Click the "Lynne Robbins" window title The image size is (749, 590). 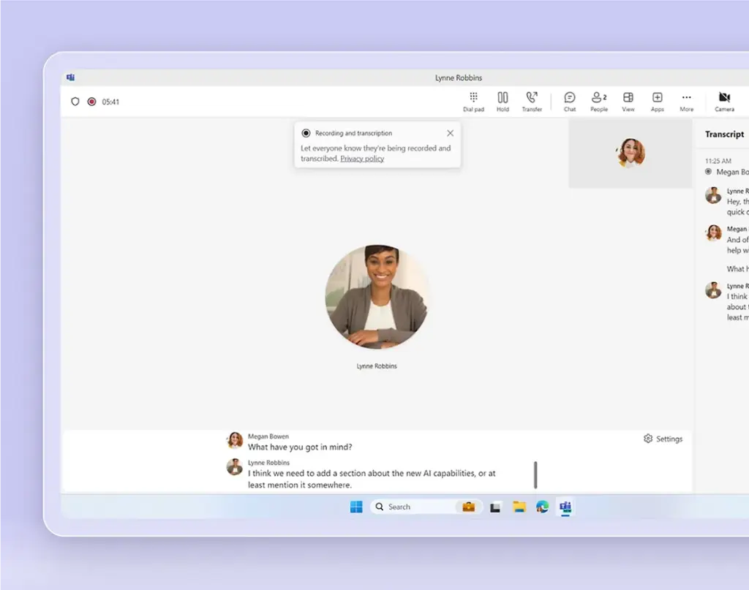pyautogui.click(x=459, y=77)
